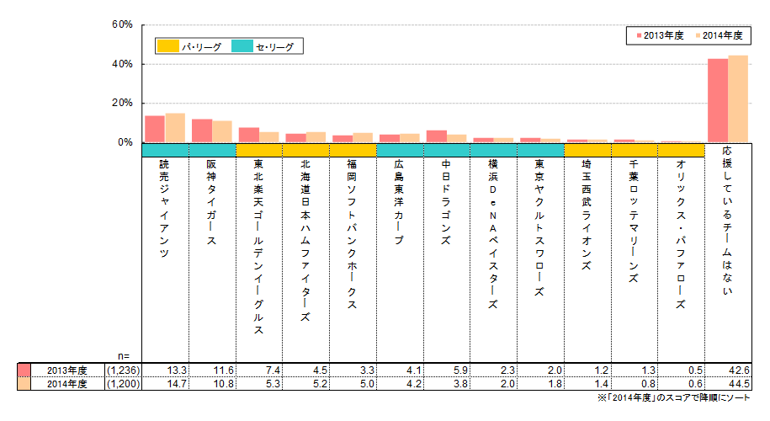This screenshot has width=770, height=421.
Task: Click the yellow league strip under 福岡ソフトバンクホークス bars
Action: (353, 151)
